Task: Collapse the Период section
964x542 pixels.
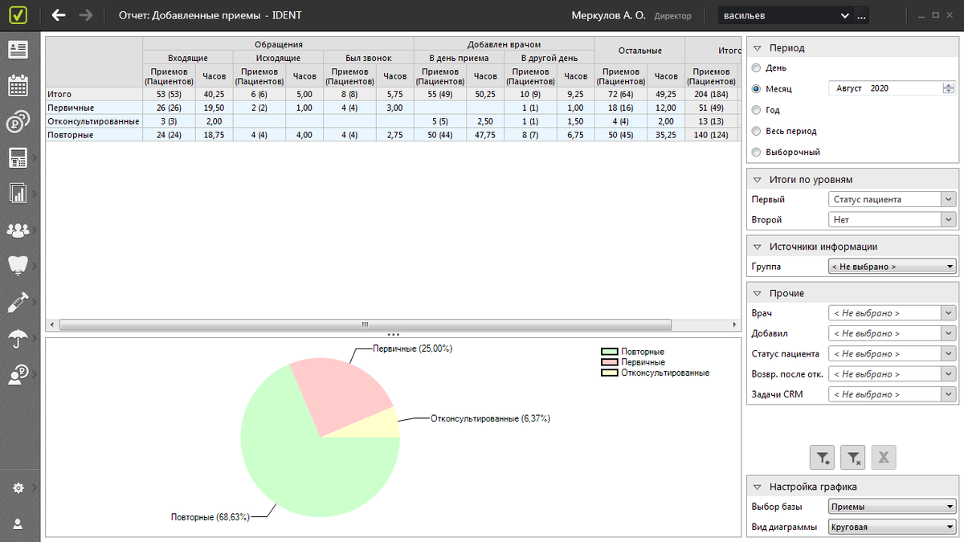Action: point(757,48)
